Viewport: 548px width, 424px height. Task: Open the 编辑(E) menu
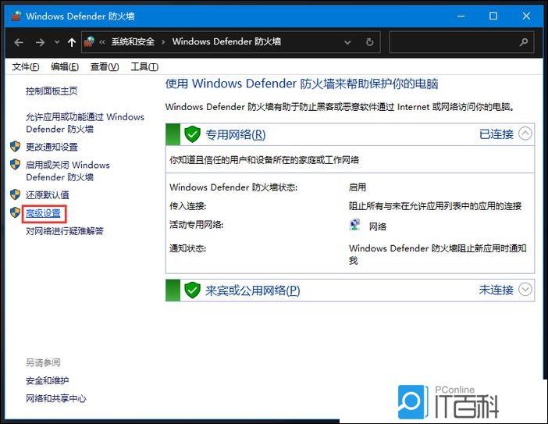(x=65, y=66)
